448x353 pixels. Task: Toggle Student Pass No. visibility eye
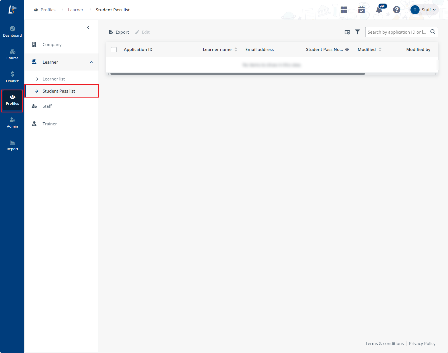[x=347, y=50]
